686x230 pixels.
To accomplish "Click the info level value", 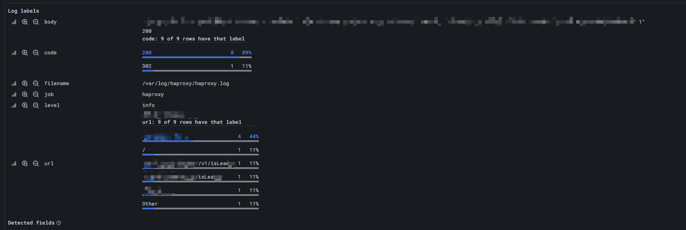I will (x=148, y=105).
